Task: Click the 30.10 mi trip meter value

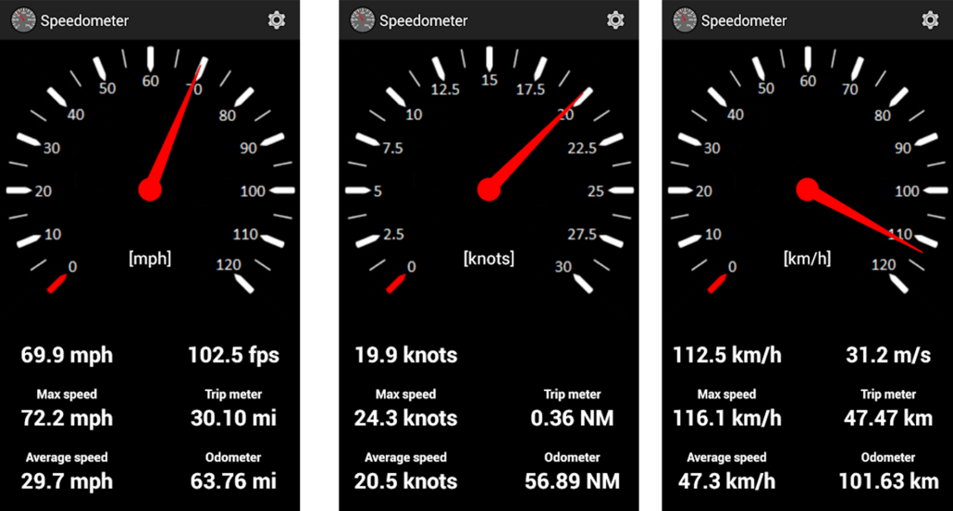Action: [x=233, y=419]
